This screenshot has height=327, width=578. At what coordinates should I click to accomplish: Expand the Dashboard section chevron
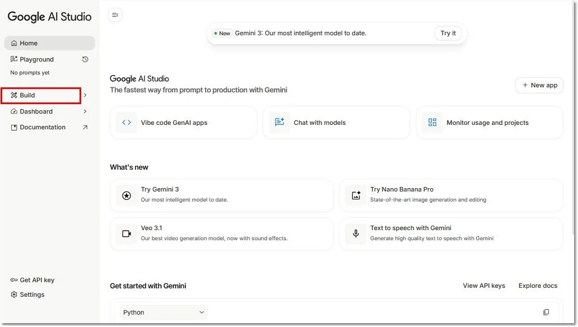[x=85, y=111]
